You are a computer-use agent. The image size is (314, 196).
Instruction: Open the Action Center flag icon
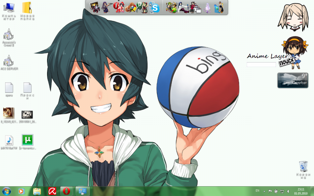[270, 191]
